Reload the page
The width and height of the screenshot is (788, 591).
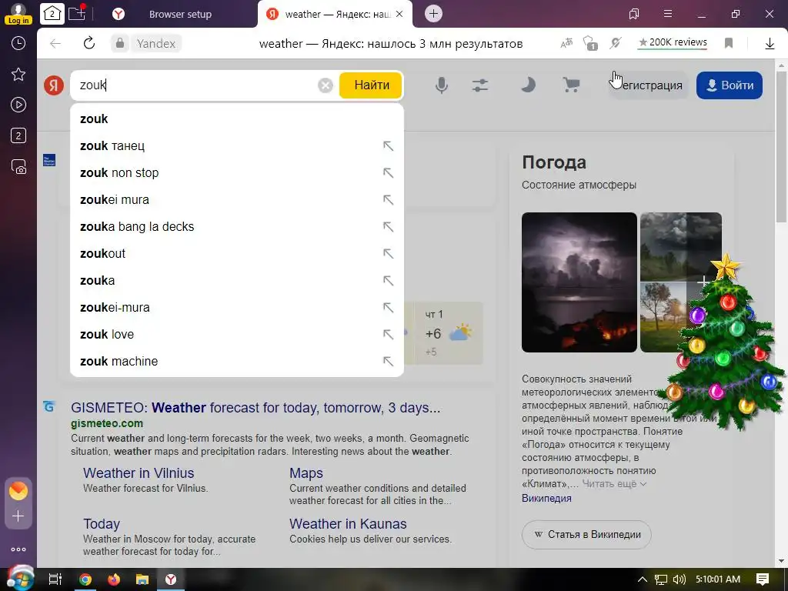pos(89,43)
